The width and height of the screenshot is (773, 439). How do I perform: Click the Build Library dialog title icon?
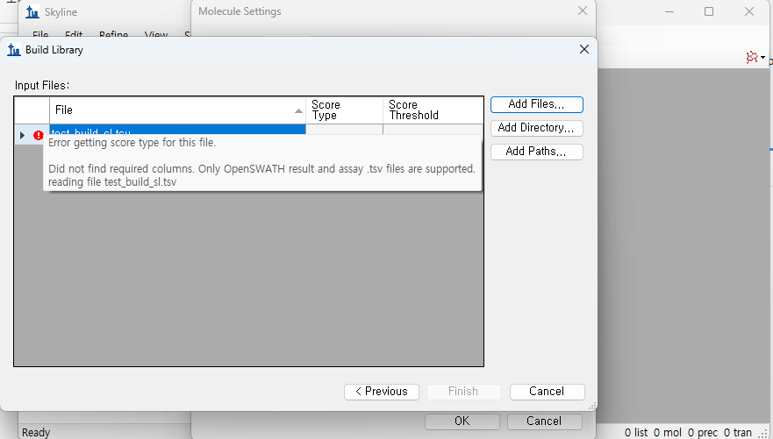(14, 50)
